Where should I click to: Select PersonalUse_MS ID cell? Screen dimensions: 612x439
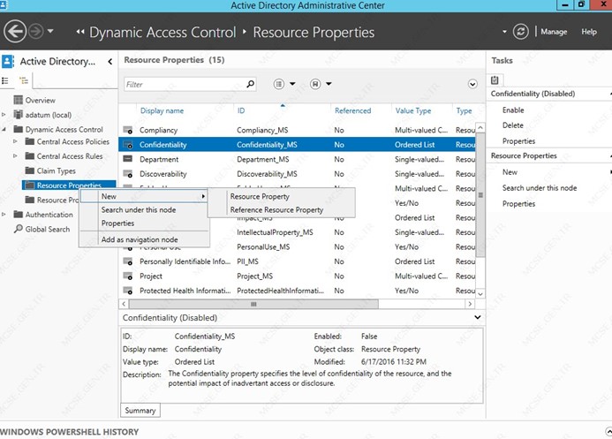click(263, 246)
